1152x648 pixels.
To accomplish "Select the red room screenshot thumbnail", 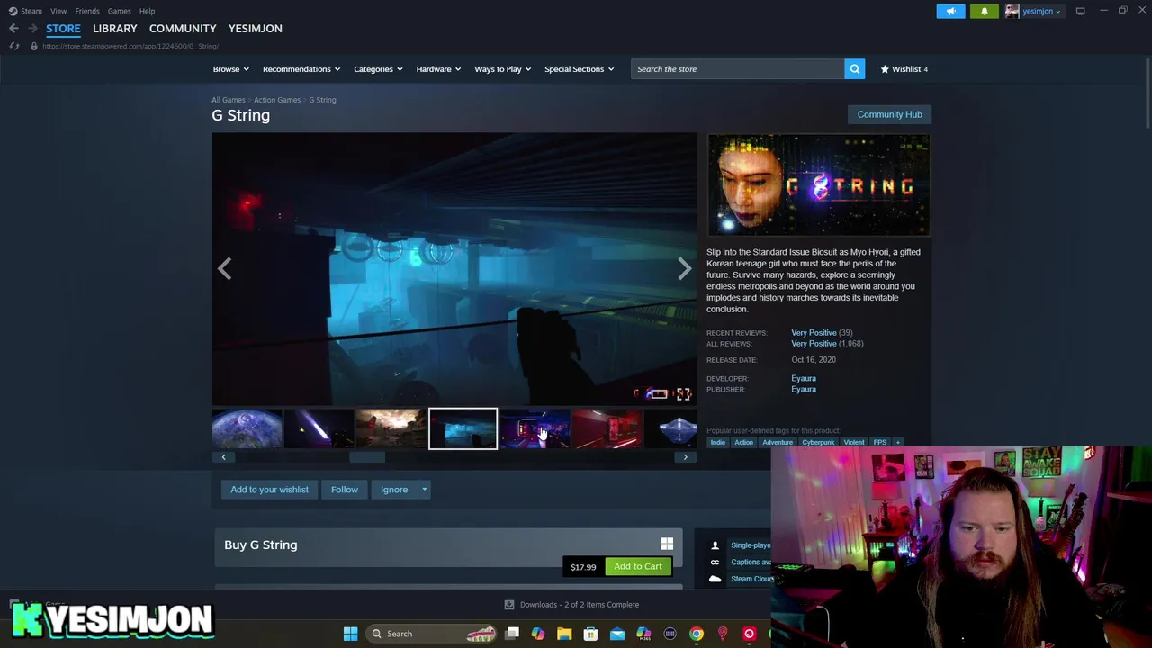I will tap(607, 429).
